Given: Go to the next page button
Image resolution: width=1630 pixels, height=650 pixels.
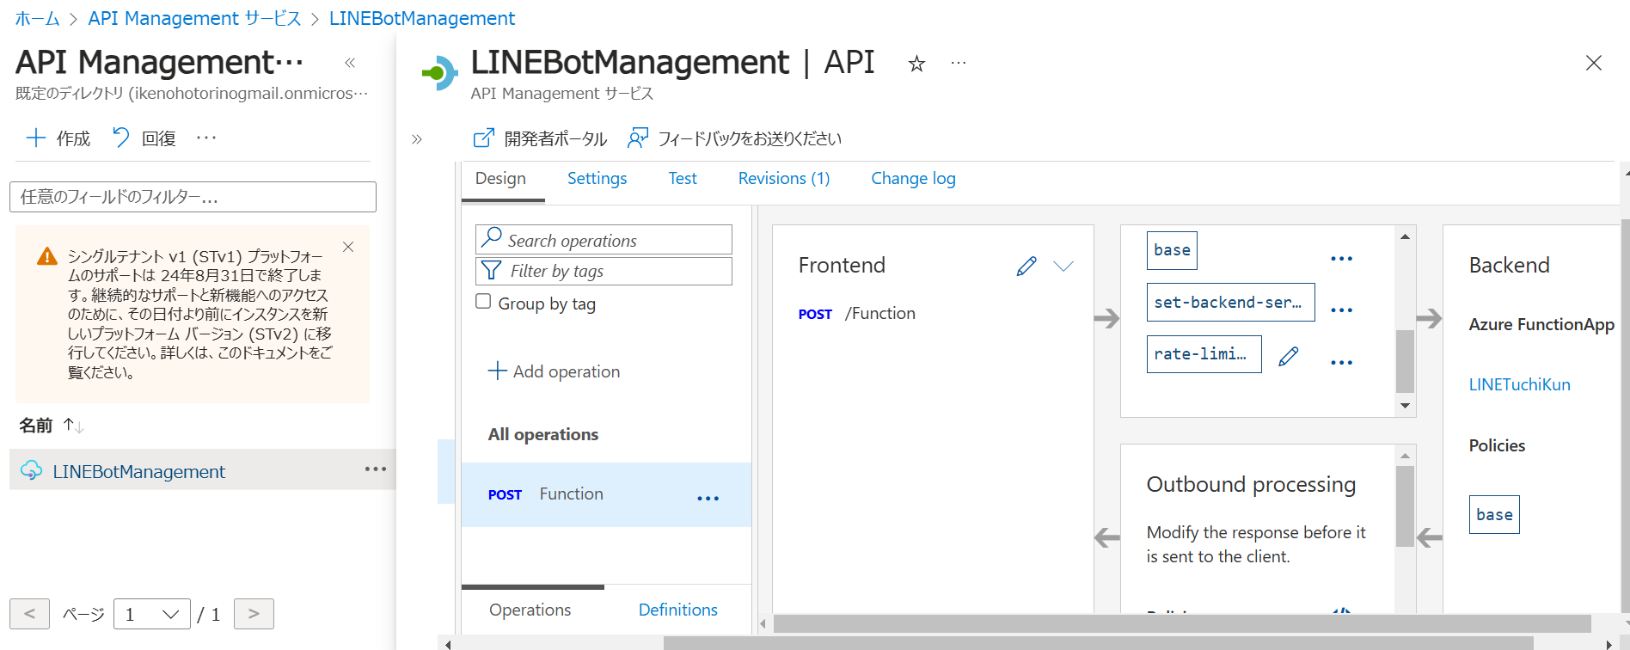Looking at the screenshot, I should click(254, 614).
